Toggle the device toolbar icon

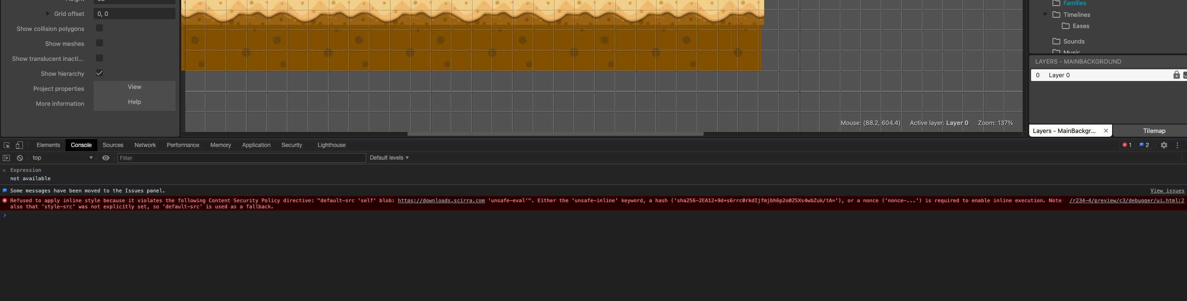[x=19, y=145]
